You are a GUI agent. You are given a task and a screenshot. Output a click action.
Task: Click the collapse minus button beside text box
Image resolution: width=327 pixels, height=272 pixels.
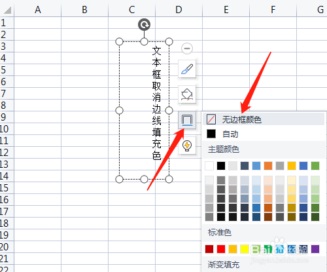(187, 49)
